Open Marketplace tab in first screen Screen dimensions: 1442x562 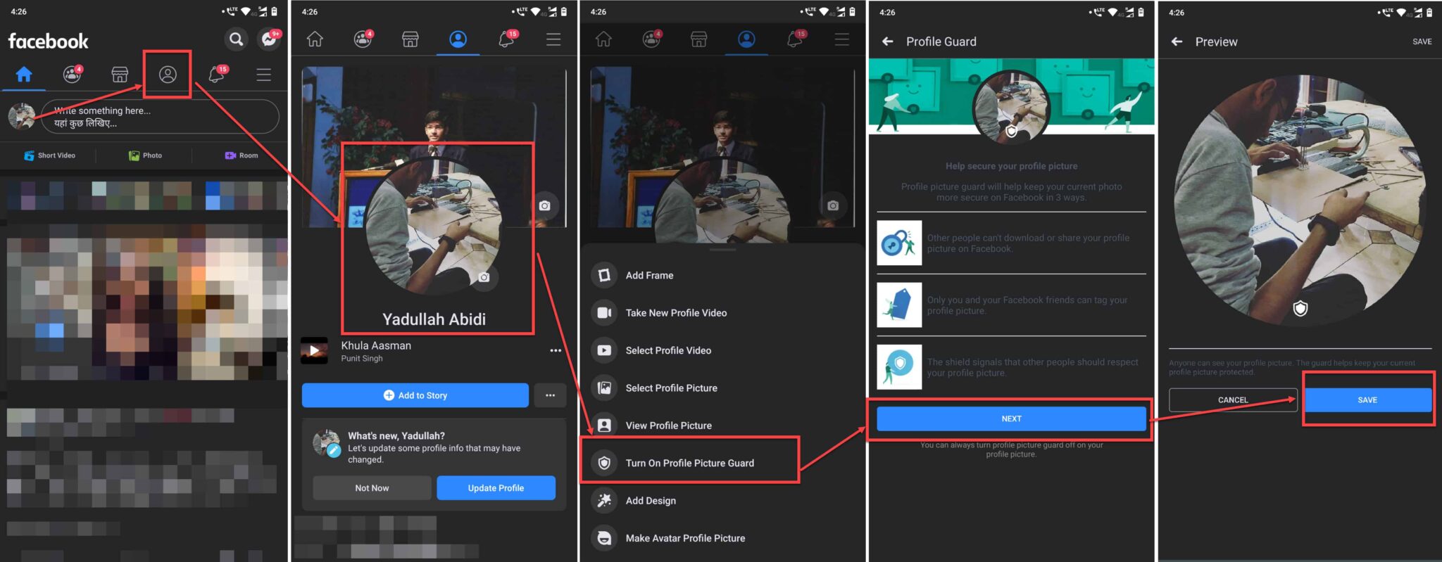tap(120, 74)
